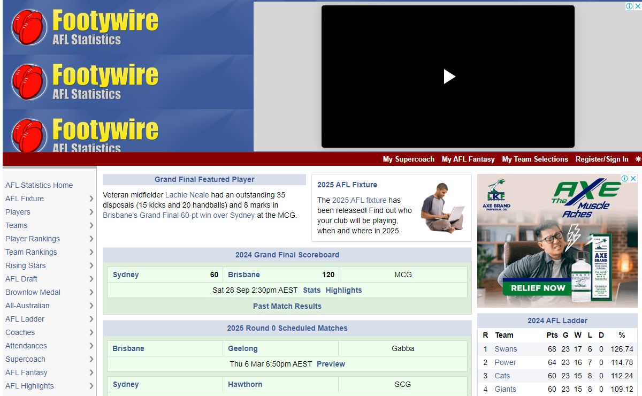Expand the AFL Draft chevron

pos(91,279)
